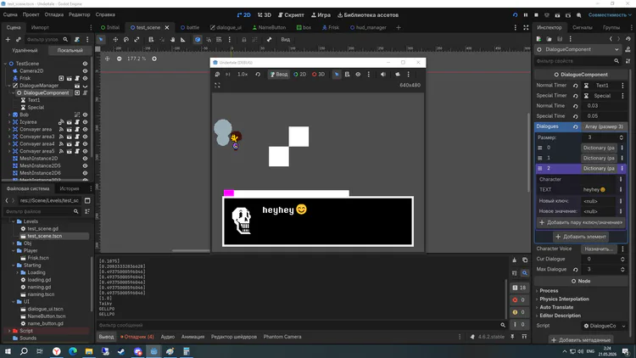Screen dimensions: 636x358
Task: Collapse the Levels folder
Action: coord(14,221)
